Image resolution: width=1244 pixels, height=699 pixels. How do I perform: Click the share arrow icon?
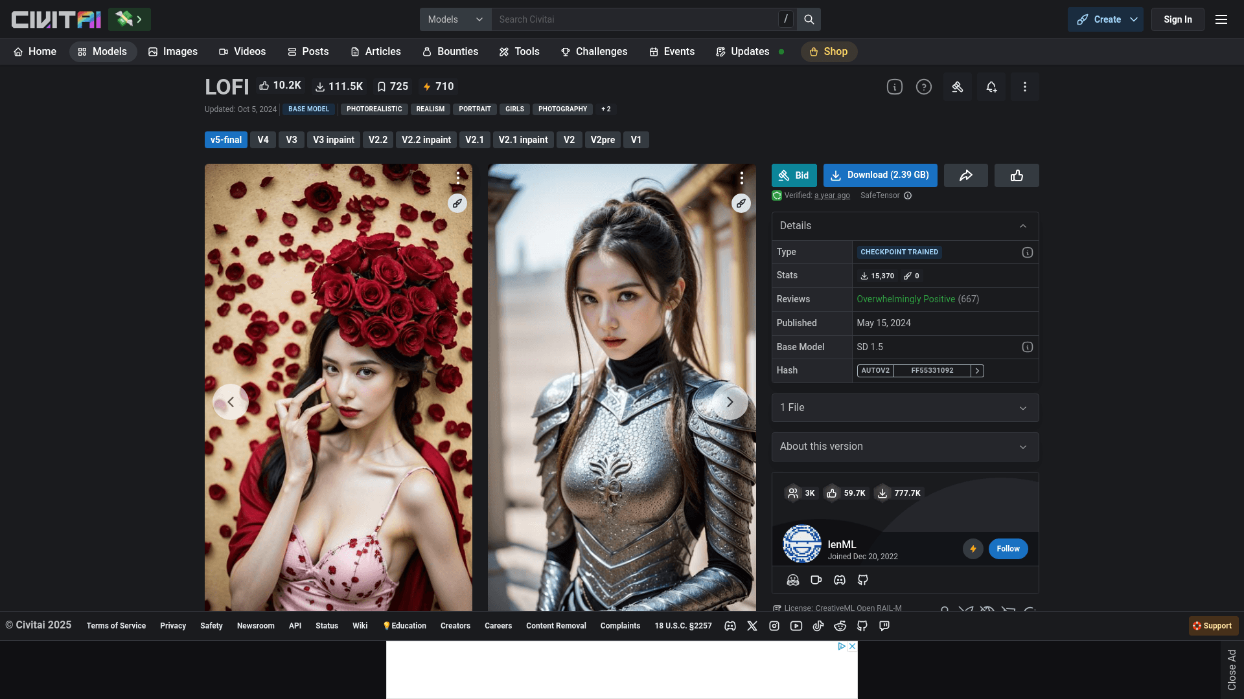965,175
